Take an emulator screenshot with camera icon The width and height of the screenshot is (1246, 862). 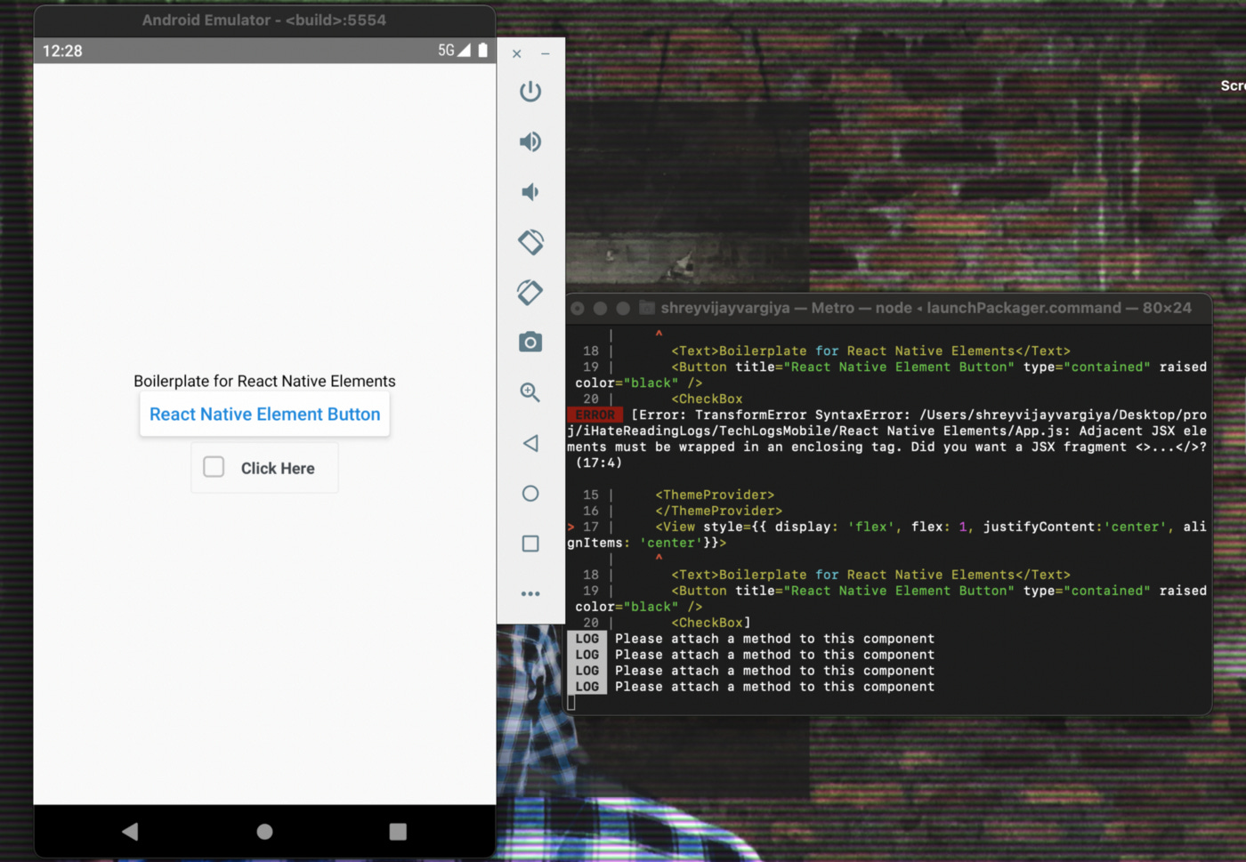point(530,342)
